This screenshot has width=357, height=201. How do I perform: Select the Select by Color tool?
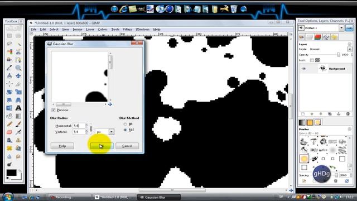pos(9,52)
